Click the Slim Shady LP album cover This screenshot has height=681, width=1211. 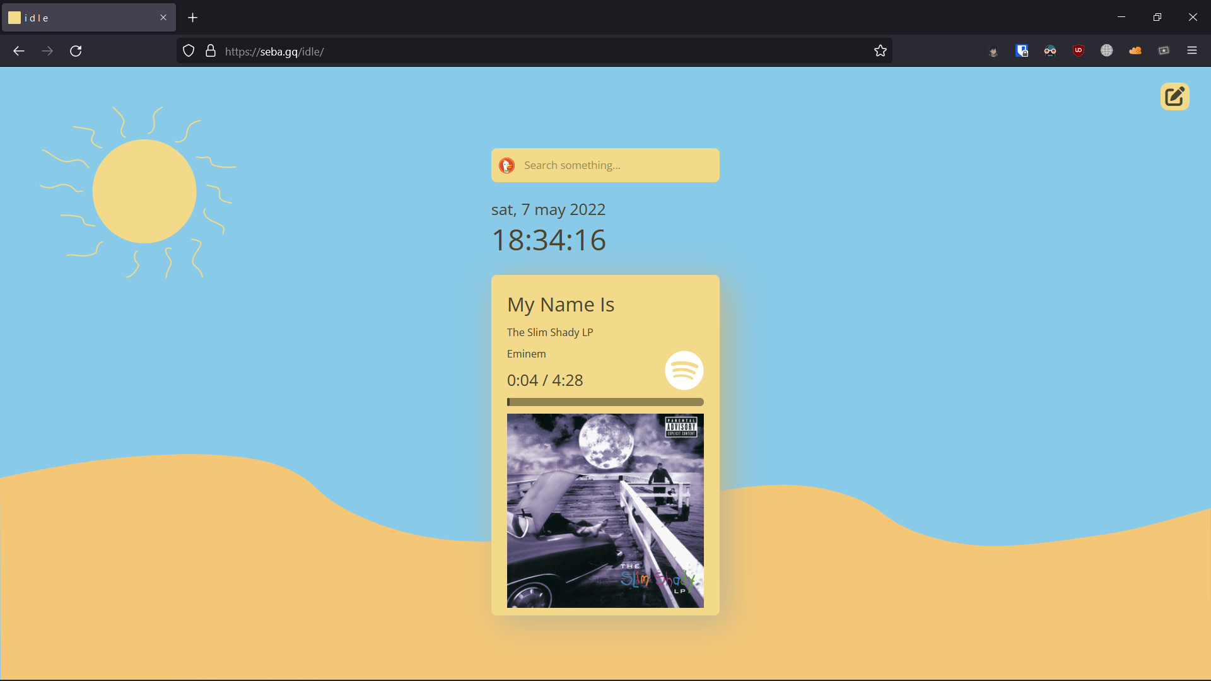[x=605, y=511]
